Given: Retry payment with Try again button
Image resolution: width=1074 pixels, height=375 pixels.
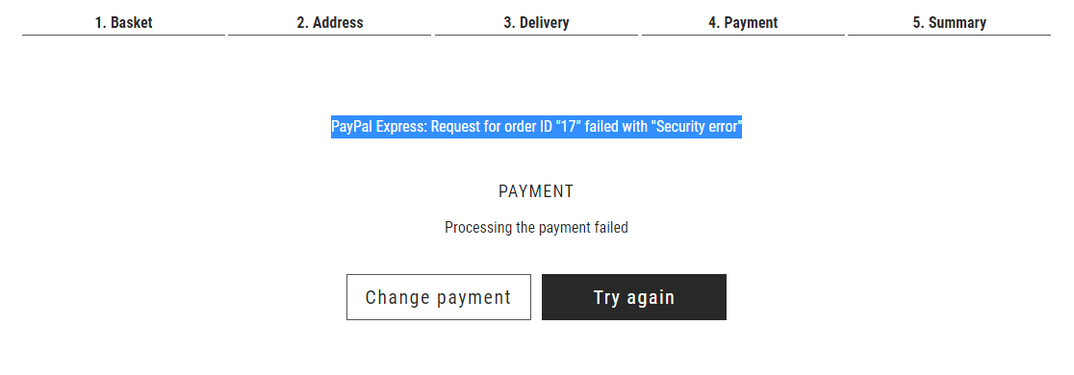Looking at the screenshot, I should [x=634, y=297].
